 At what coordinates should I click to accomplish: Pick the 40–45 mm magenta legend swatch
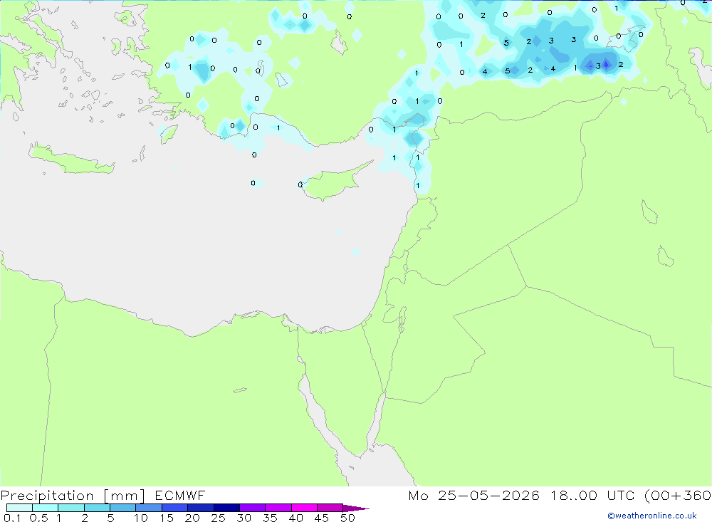click(304, 508)
